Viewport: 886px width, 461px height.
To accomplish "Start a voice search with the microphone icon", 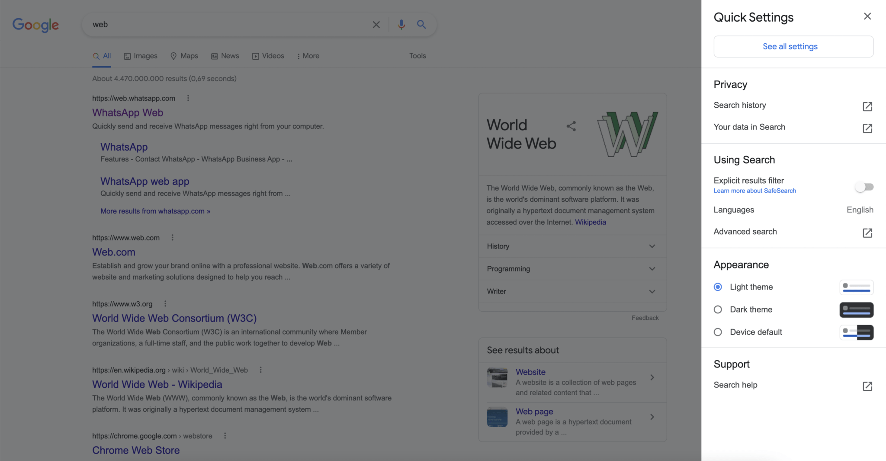I will coord(401,25).
